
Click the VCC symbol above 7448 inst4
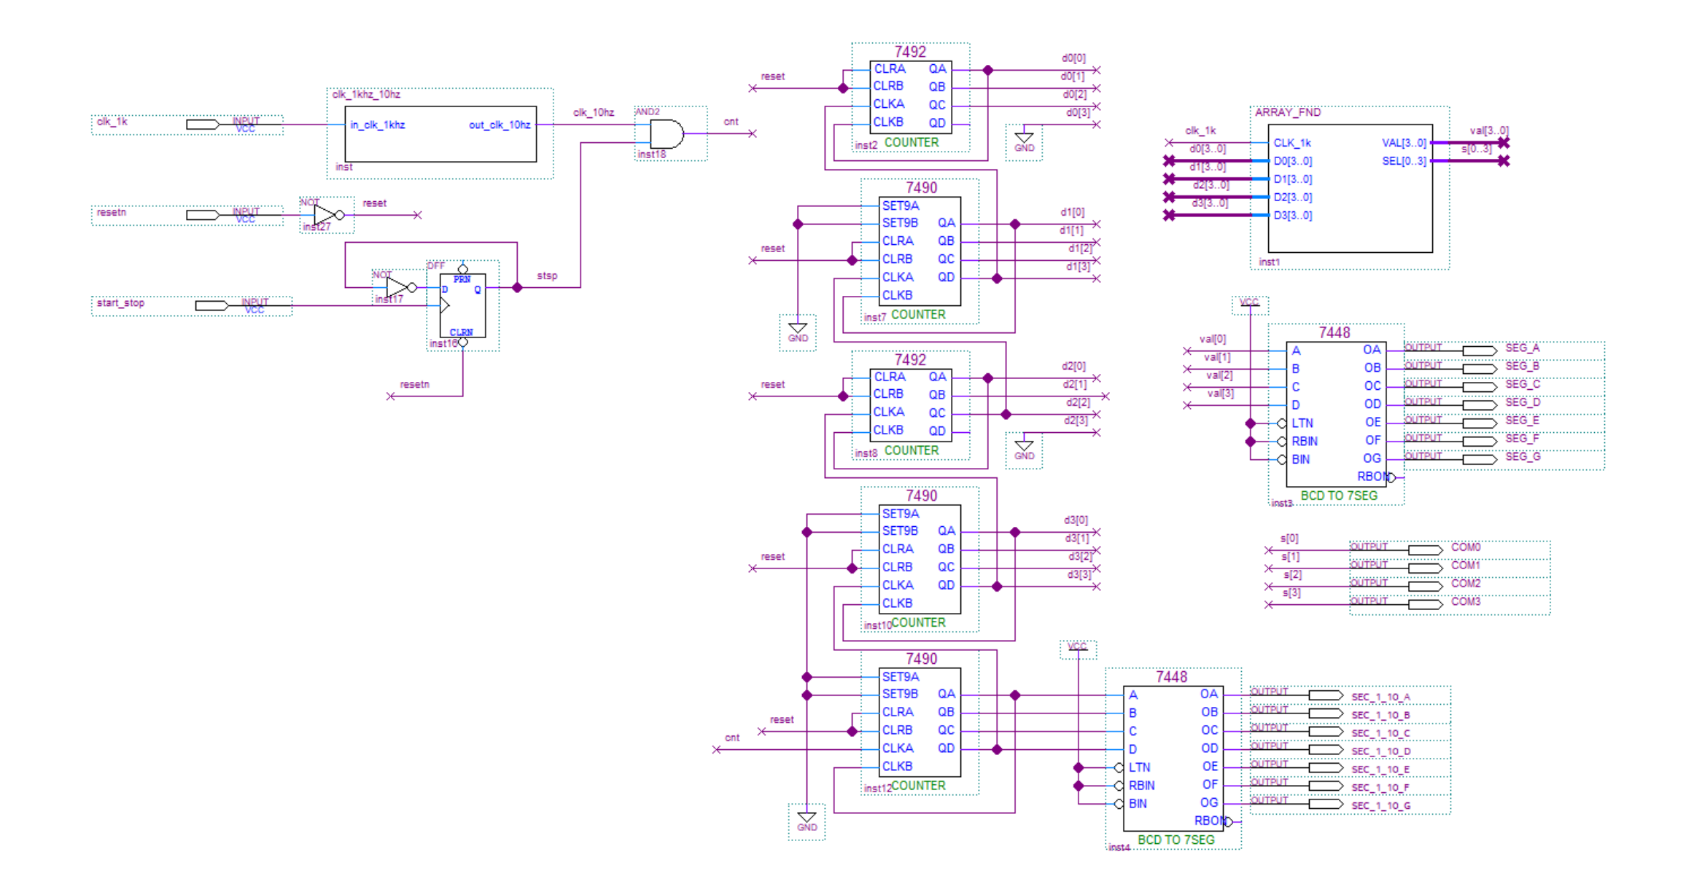(1077, 648)
